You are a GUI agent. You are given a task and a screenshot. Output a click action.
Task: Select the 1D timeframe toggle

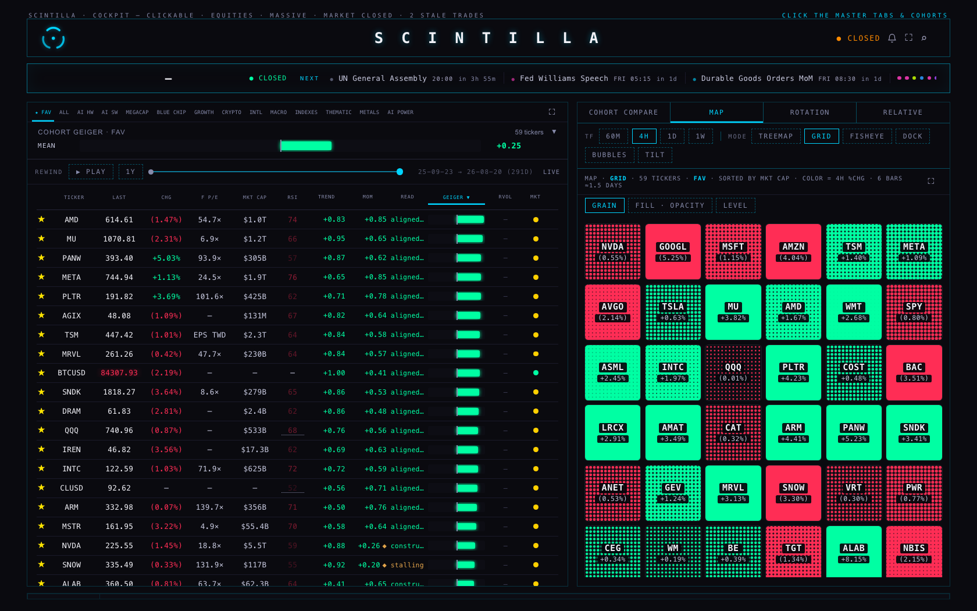[672, 136]
